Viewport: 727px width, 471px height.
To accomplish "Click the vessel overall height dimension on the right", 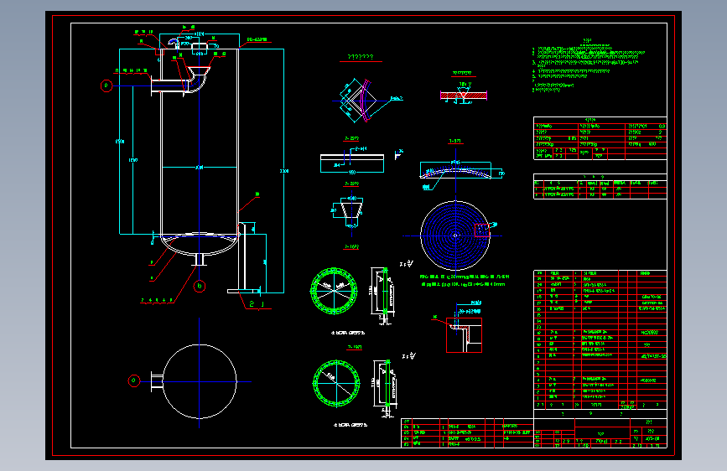I will 283,171.
